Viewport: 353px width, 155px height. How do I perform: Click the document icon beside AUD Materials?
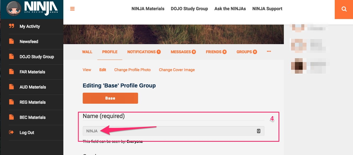[x=11, y=87]
